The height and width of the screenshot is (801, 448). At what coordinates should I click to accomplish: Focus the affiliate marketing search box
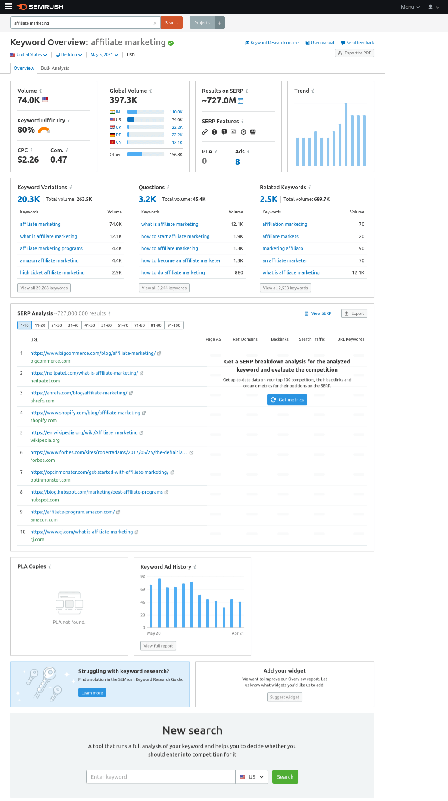pos(85,23)
